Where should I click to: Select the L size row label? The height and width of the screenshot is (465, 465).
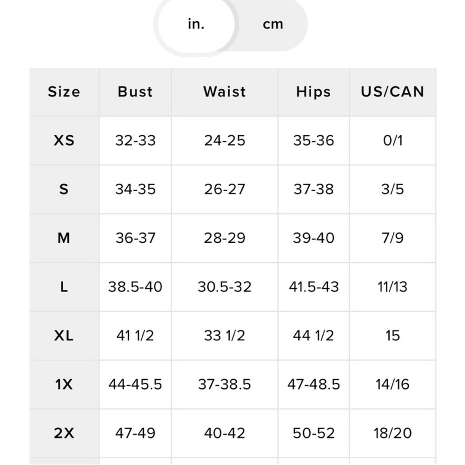[x=64, y=287]
